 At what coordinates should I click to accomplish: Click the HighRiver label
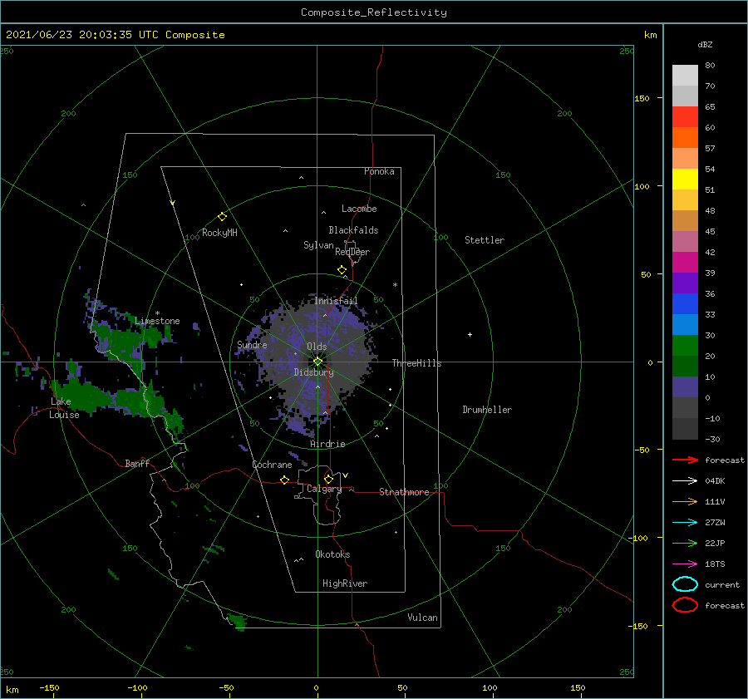coord(345,583)
